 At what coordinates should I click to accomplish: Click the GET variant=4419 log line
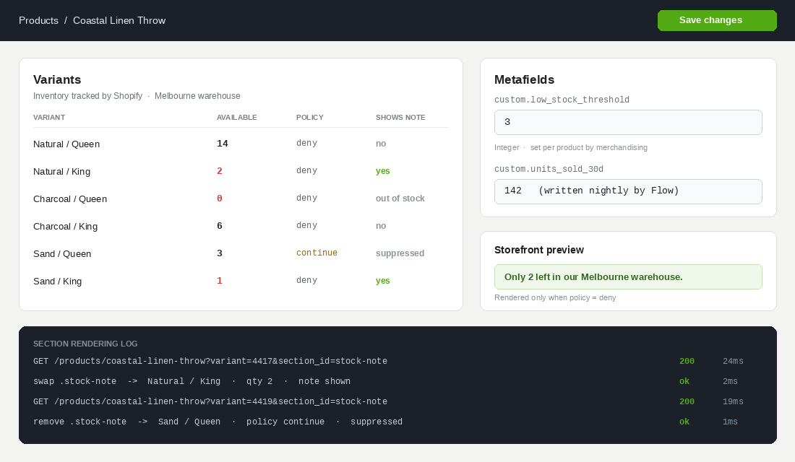[210, 401]
